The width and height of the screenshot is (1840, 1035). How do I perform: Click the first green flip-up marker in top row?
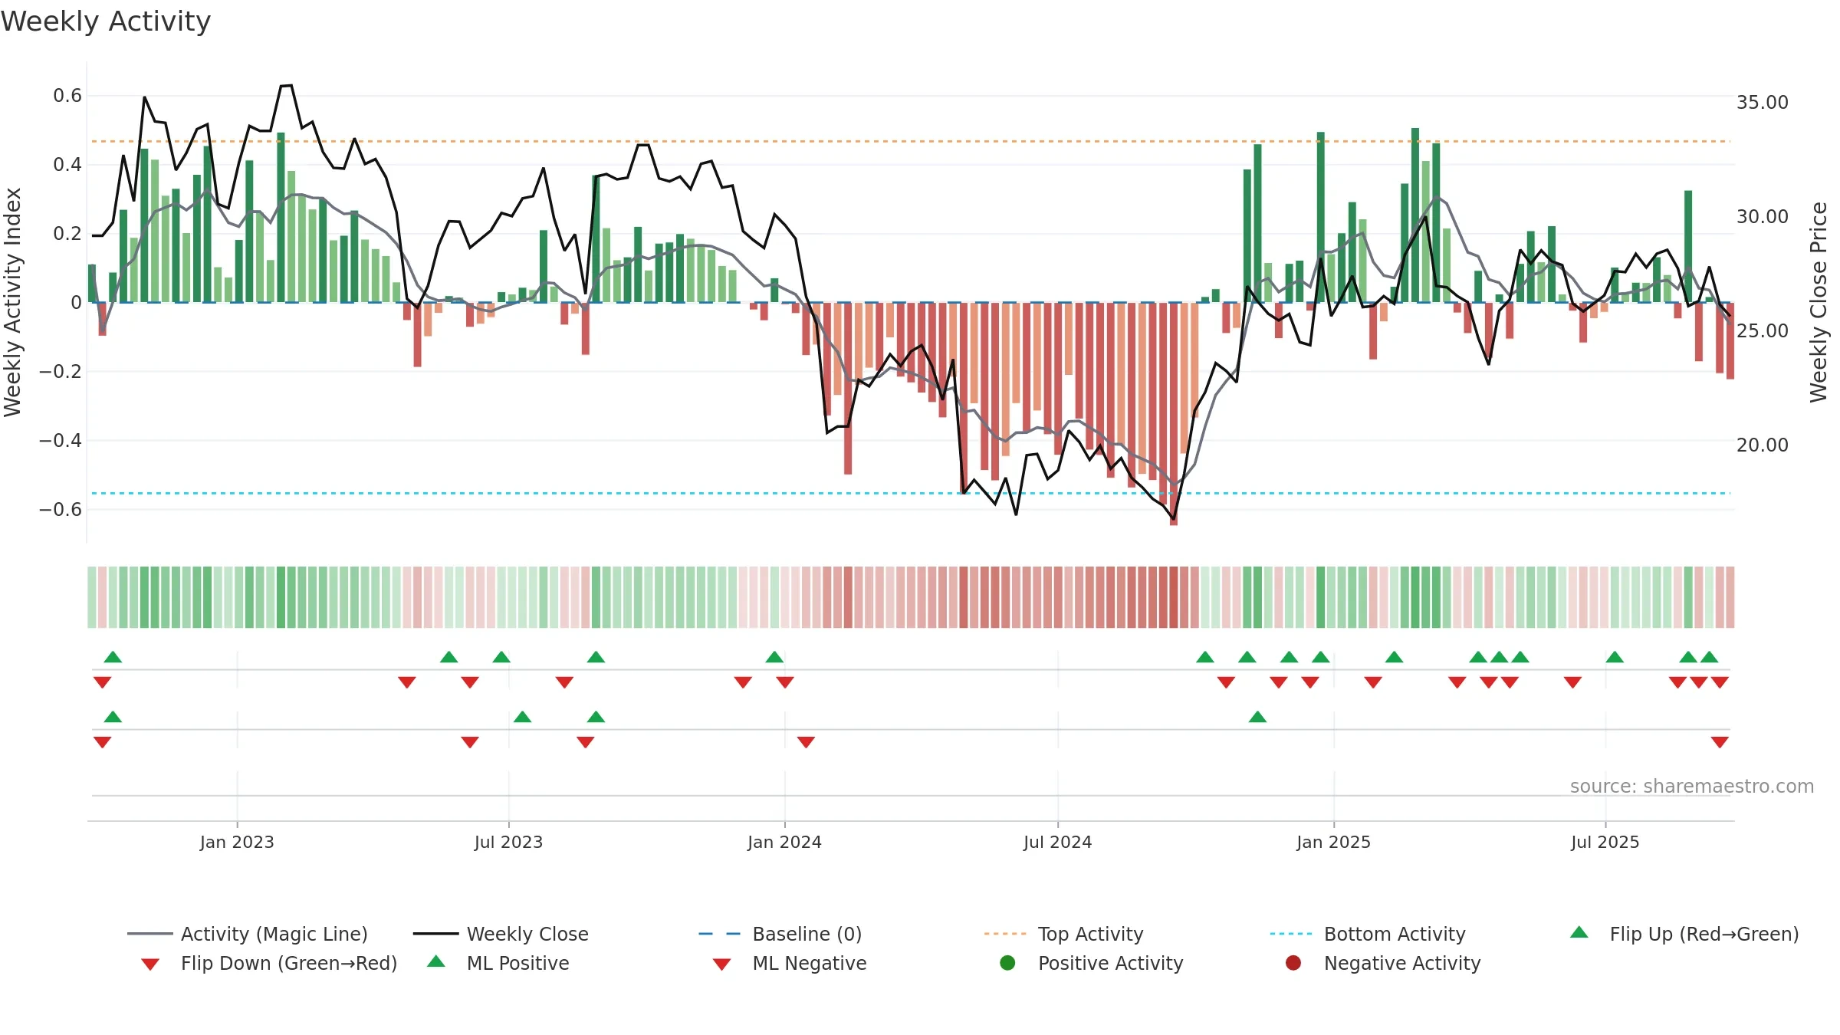tap(113, 657)
